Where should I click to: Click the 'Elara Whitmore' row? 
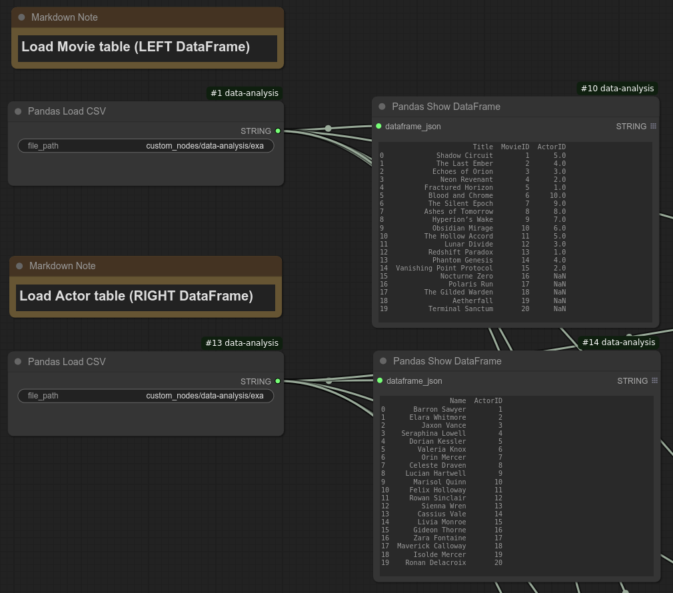click(442, 418)
